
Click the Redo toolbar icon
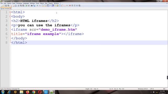(x=29, y=5)
